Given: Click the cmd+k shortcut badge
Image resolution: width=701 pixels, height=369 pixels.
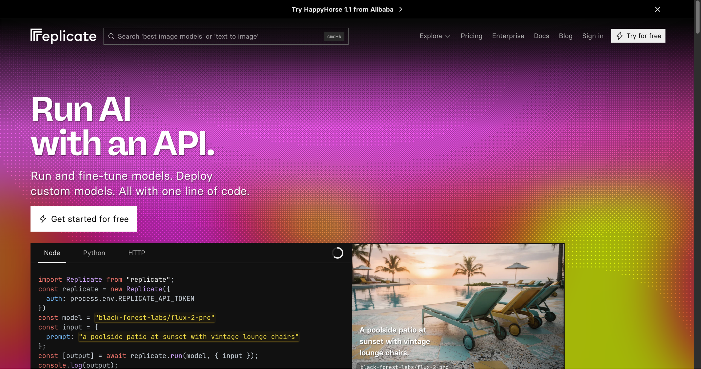Looking at the screenshot, I should click(334, 36).
